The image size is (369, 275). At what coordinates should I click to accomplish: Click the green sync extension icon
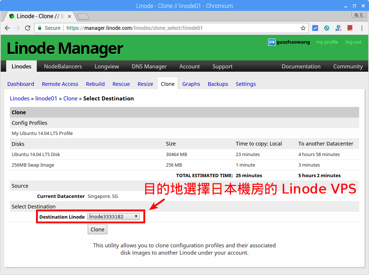326,28
